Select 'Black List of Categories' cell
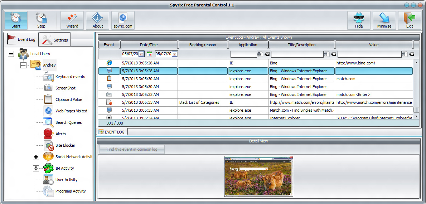The image size is (426, 204). pyautogui.click(x=203, y=102)
